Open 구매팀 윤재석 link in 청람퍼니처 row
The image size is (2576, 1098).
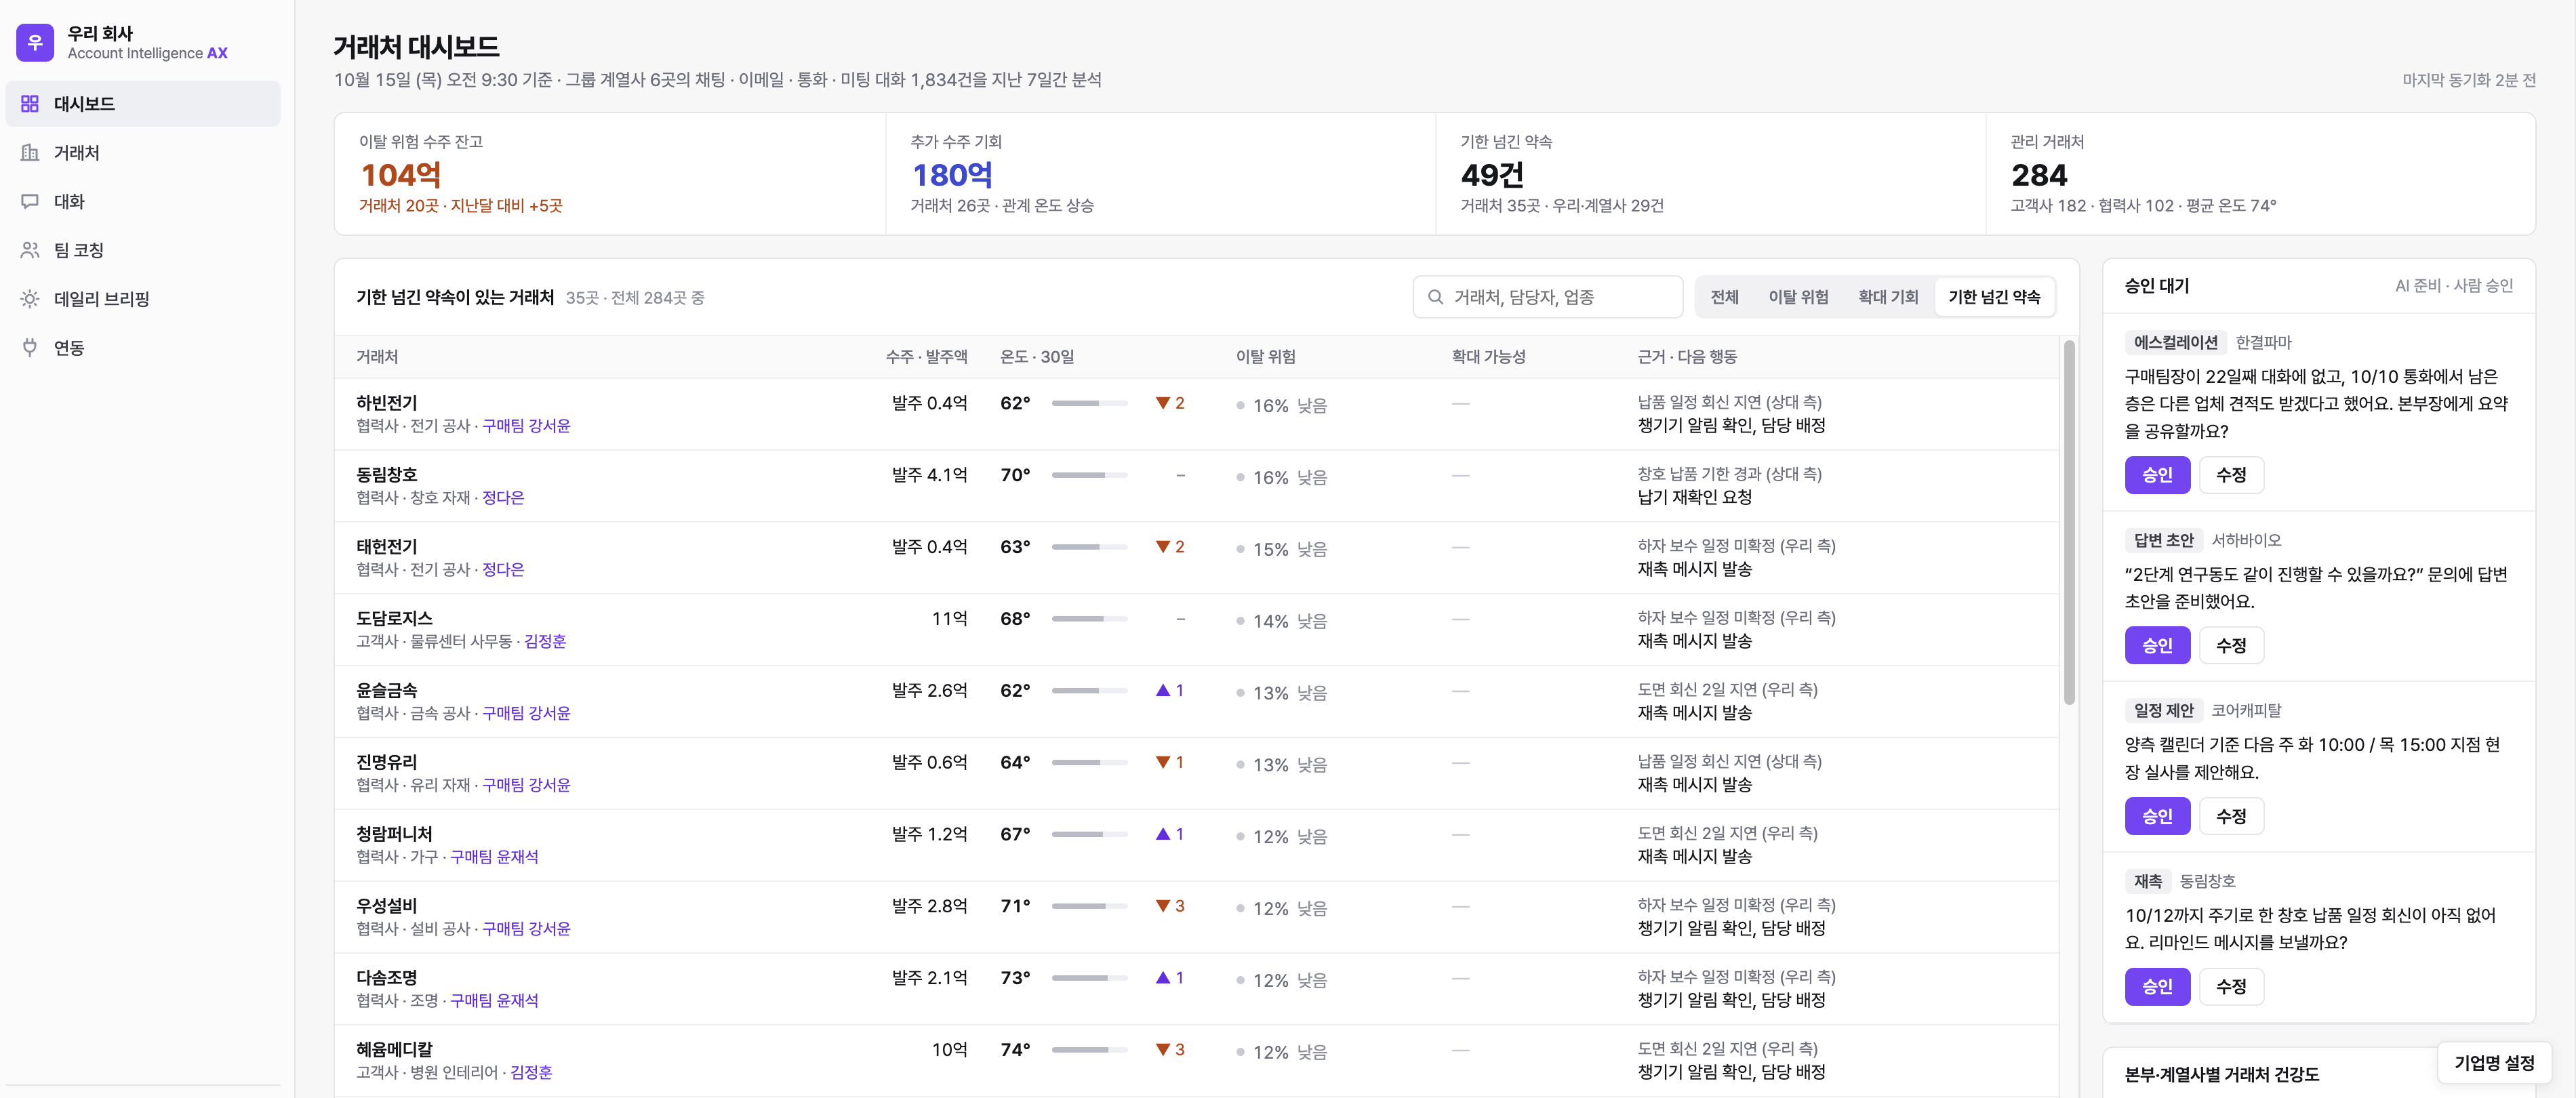(494, 857)
